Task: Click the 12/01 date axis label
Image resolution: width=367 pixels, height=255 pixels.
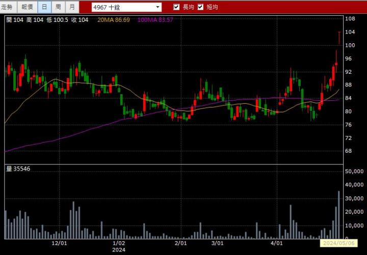Action: 60,243
